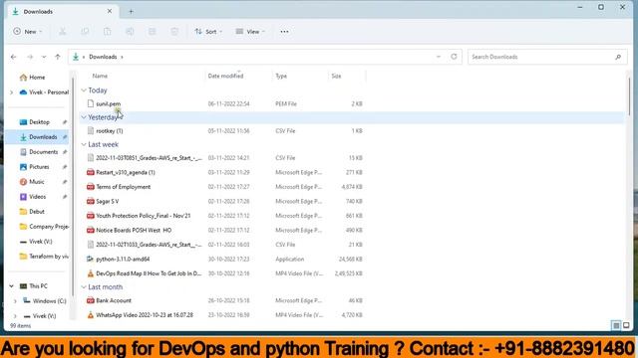Click the CSV icon of rootkey (1)
Image resolution: width=638 pixels, height=358 pixels.
[x=91, y=130]
